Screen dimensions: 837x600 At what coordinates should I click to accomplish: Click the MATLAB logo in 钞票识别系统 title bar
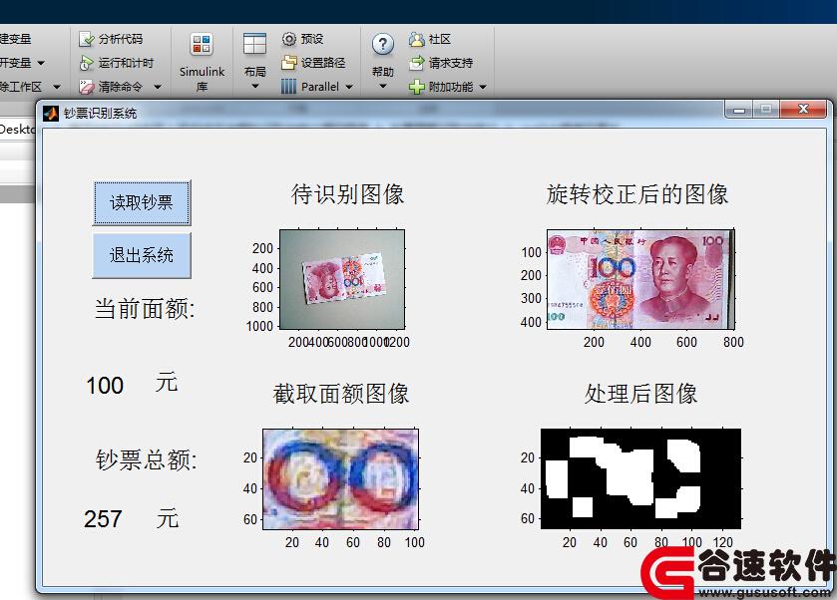point(51,113)
